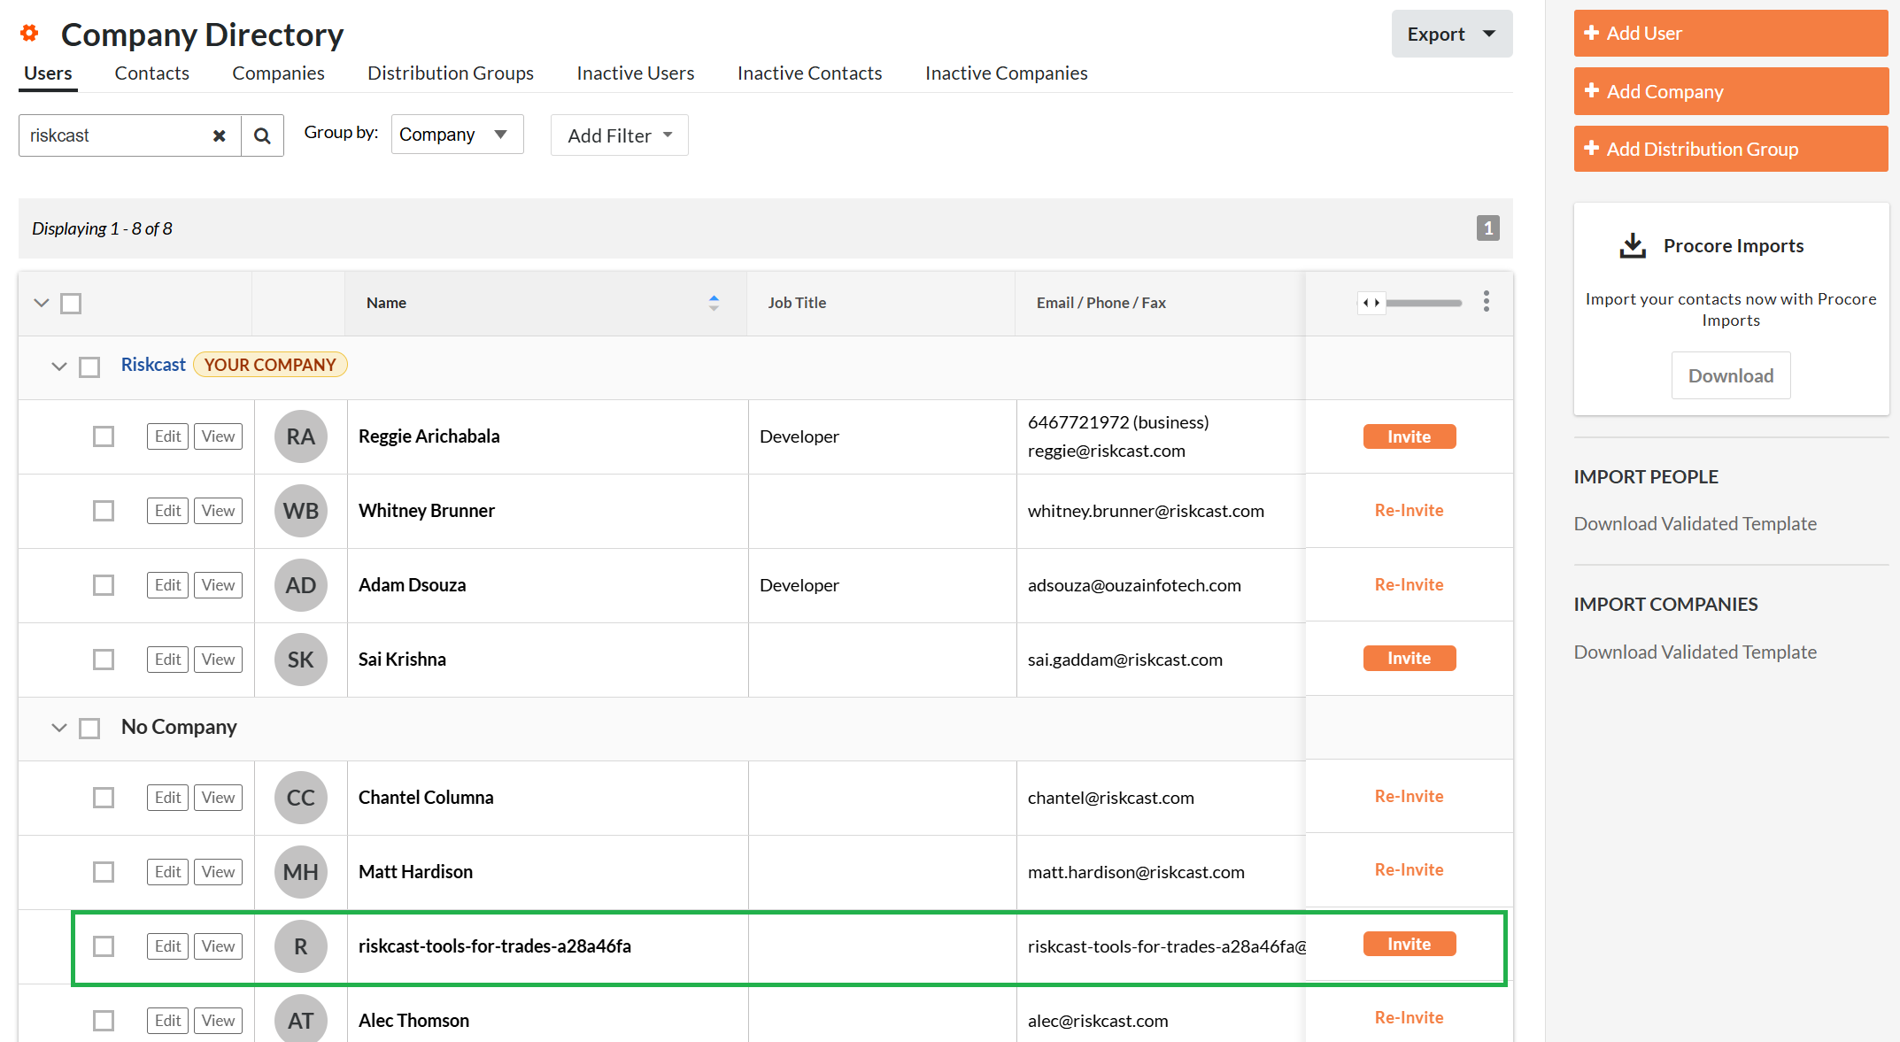Click the orange gear settings icon

click(29, 34)
